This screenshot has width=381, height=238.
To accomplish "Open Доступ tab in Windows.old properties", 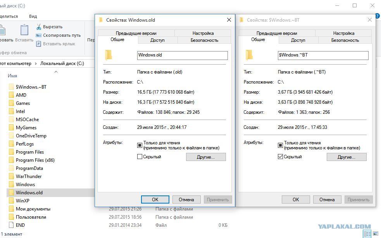I will click(x=157, y=40).
